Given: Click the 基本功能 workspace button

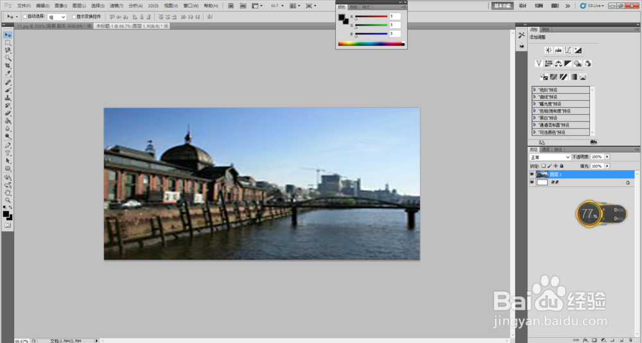Looking at the screenshot, I should (x=503, y=6).
